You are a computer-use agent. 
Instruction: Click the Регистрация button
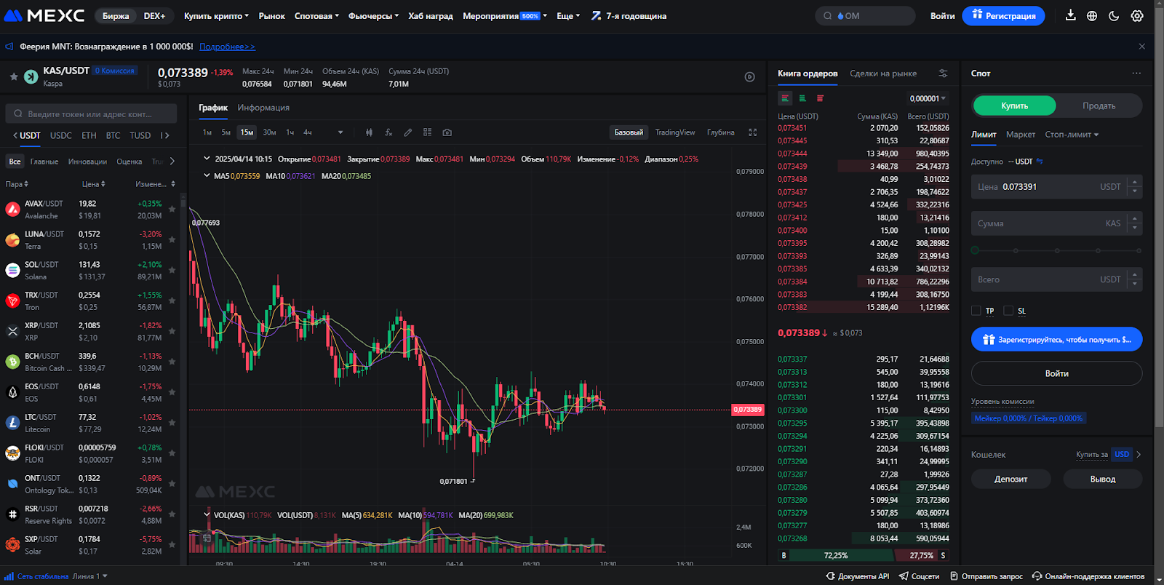coord(1003,15)
